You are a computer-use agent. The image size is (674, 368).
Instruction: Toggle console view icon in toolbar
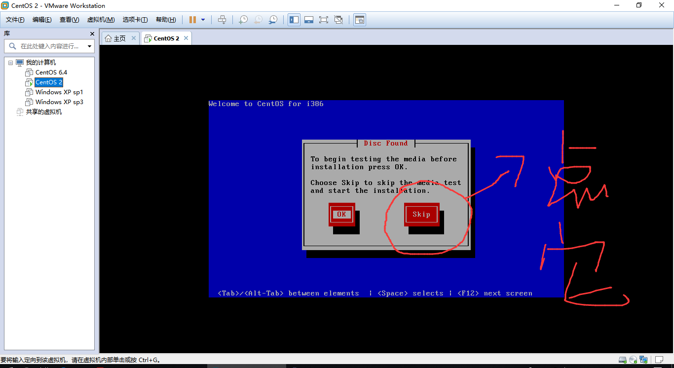[x=360, y=20]
